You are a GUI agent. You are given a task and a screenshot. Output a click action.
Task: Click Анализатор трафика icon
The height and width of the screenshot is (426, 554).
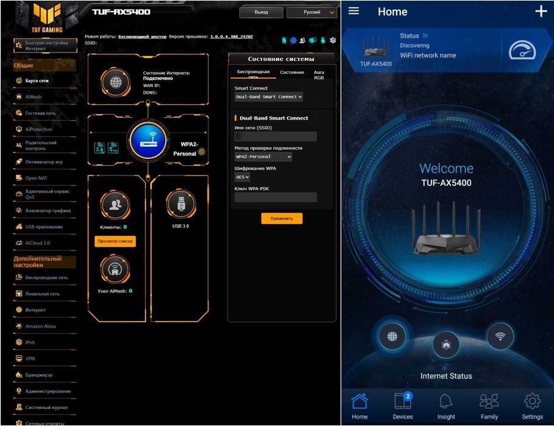pyautogui.click(x=19, y=210)
